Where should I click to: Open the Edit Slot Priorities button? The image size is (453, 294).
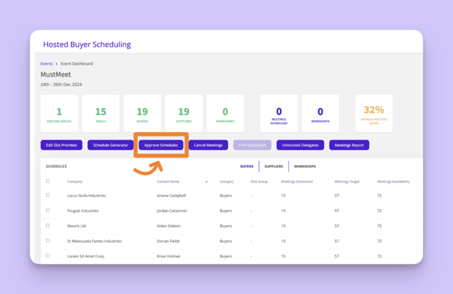[62, 145]
